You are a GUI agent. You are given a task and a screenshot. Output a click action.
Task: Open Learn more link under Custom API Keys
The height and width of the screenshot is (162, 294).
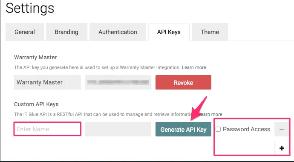(211, 114)
